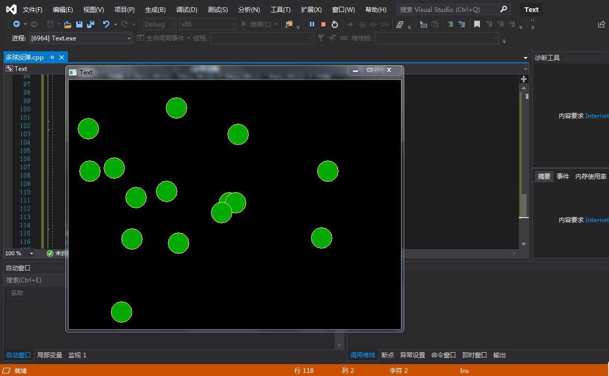Click the 搜索(Ctrl+E) field in 自动窗口
Screen dimensions: 609x376
click(35, 280)
